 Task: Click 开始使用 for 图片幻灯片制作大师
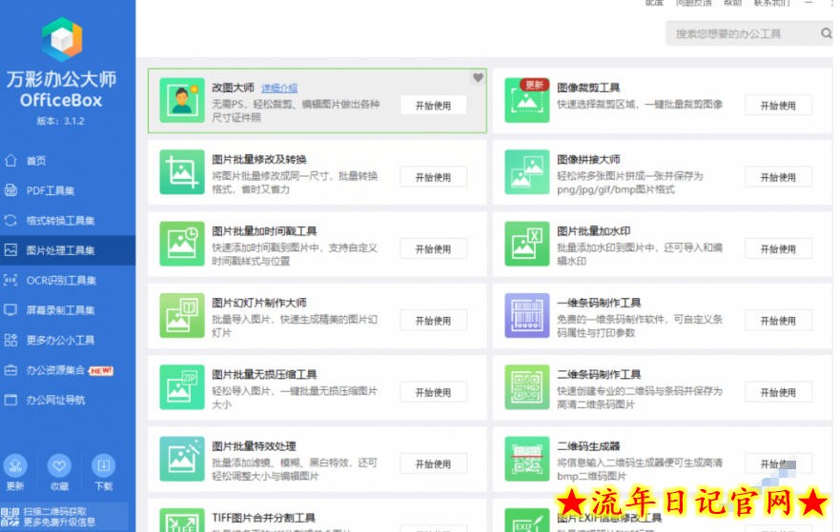click(x=433, y=321)
